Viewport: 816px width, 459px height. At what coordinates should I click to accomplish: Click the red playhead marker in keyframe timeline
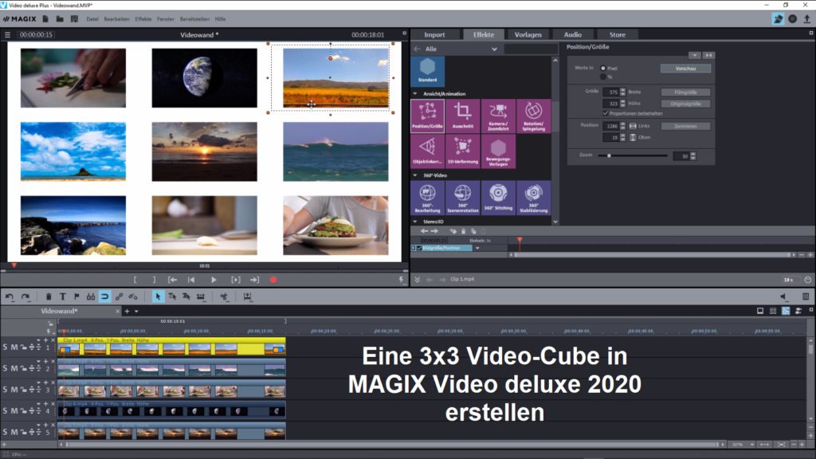(520, 241)
